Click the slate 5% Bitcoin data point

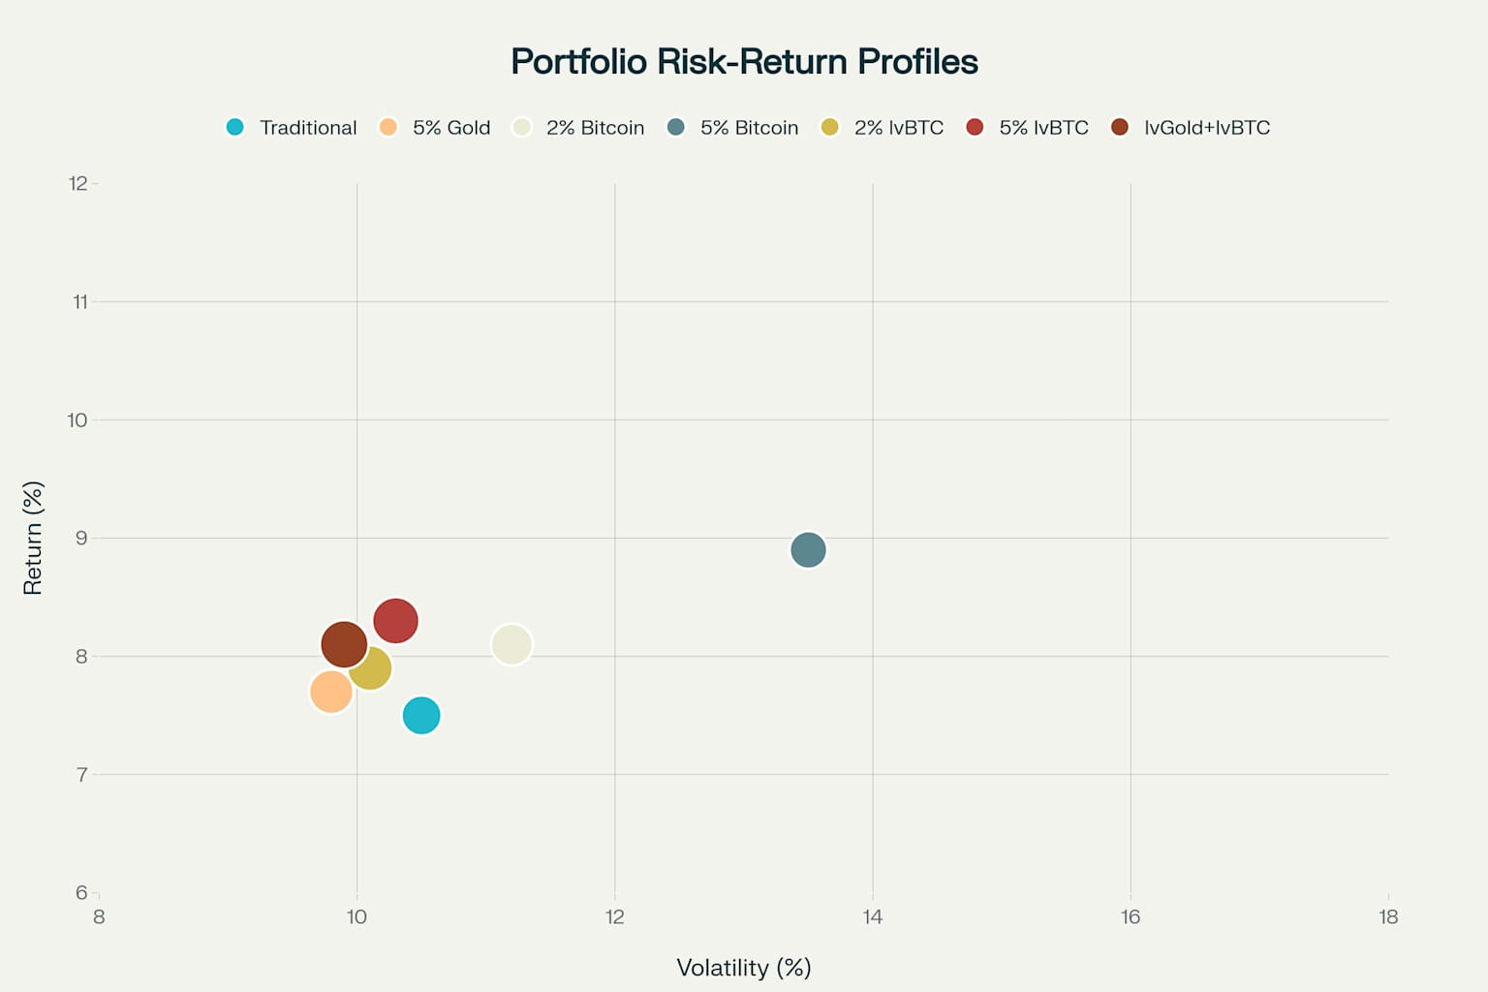(x=808, y=550)
